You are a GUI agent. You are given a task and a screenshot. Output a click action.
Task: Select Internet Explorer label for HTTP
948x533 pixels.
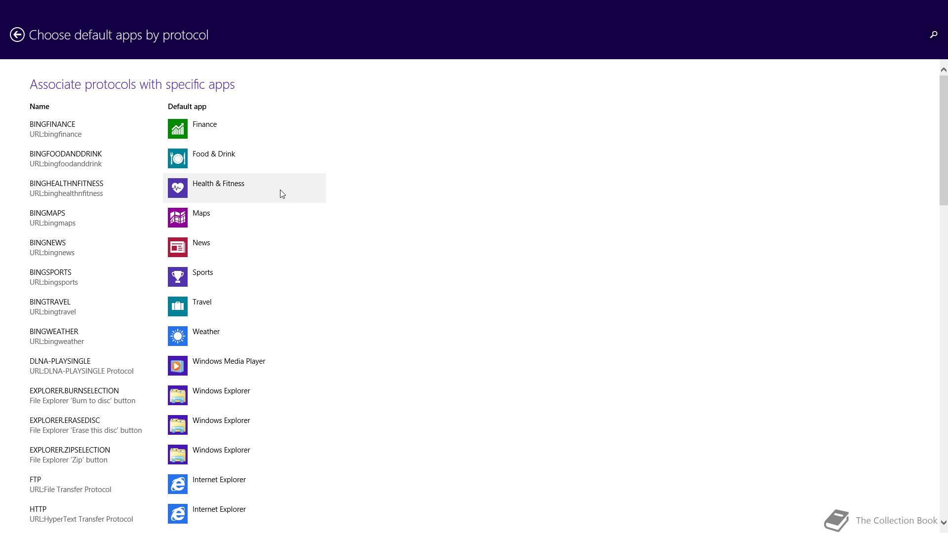tap(219, 509)
